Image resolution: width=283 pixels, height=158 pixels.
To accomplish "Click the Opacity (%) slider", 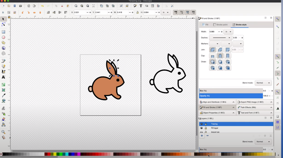I will click(231, 96).
